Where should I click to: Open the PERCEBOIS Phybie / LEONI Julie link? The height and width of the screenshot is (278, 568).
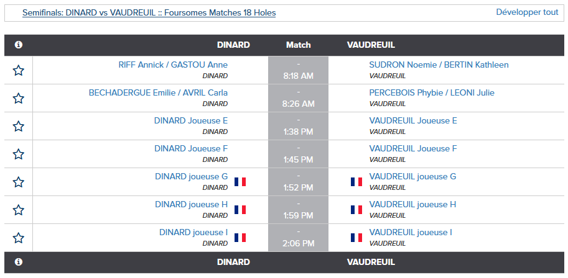432,93
